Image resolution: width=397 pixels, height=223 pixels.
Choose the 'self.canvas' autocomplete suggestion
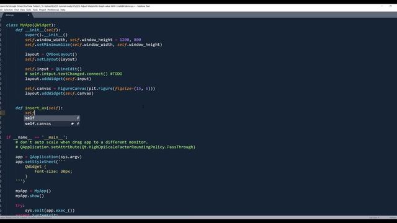(52, 124)
